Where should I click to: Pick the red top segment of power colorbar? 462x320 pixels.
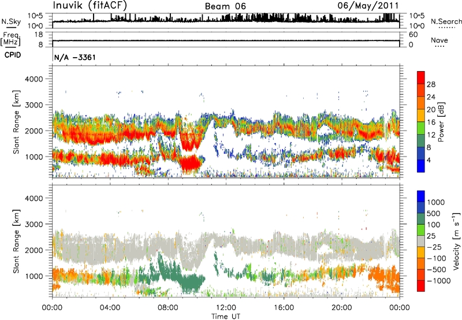click(x=421, y=77)
